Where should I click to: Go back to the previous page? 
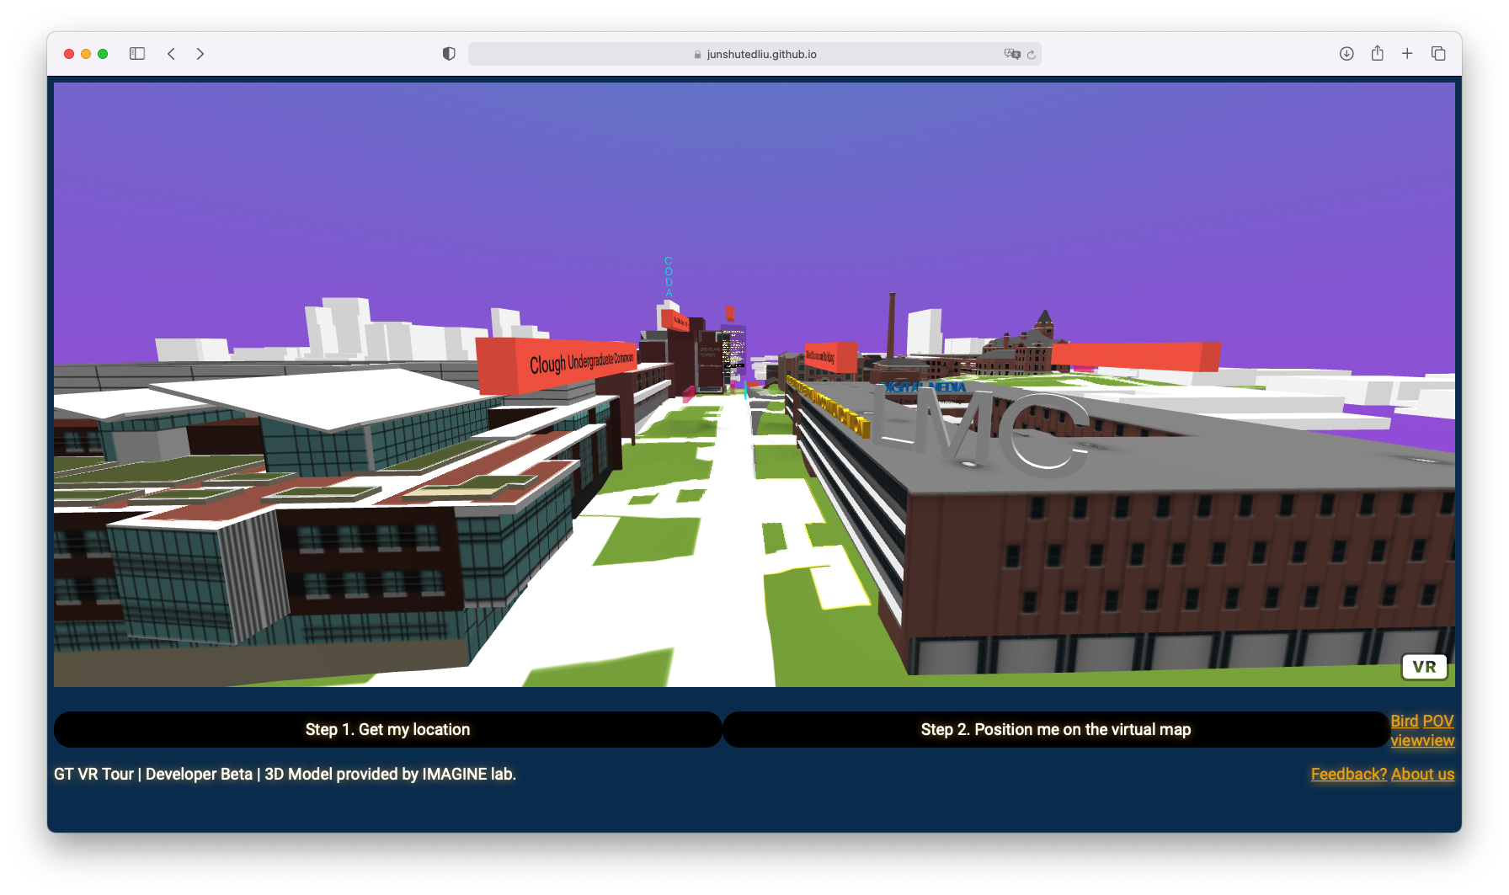pos(171,54)
